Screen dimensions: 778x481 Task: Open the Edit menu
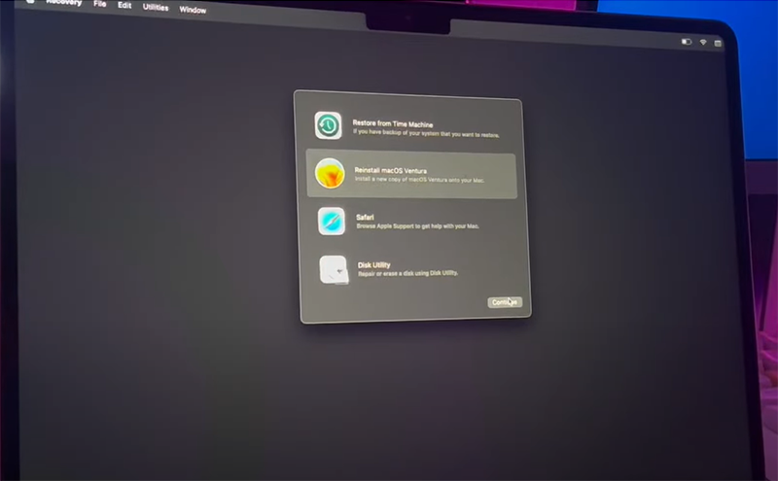tap(124, 5)
